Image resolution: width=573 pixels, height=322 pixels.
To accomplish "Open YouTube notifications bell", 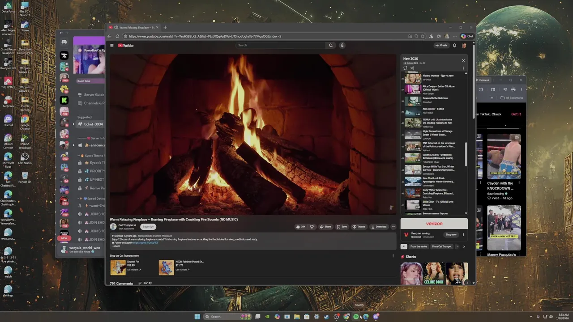I will [x=454, y=45].
